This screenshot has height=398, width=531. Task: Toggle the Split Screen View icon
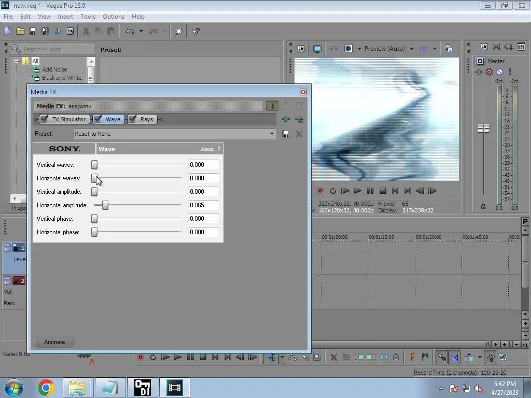click(348, 48)
